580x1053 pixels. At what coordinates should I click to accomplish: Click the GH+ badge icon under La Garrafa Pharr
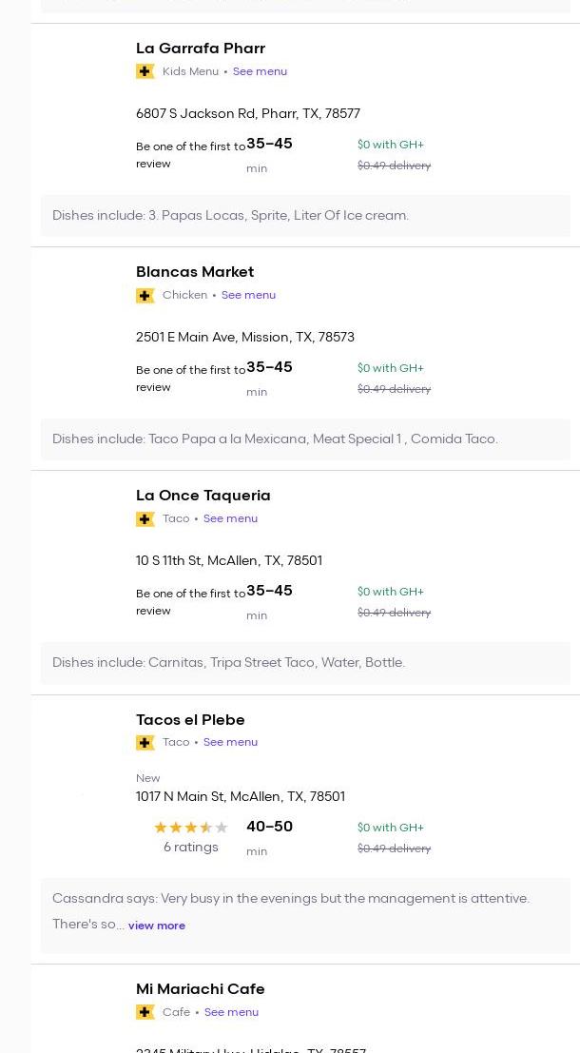point(145,72)
